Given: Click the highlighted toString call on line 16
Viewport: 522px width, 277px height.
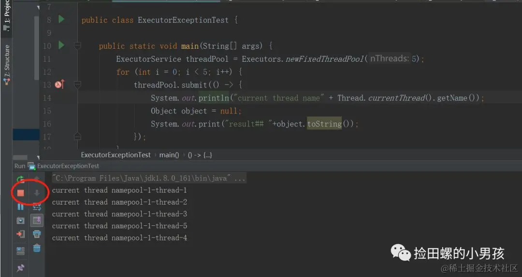Looking at the screenshot, I should [x=324, y=124].
